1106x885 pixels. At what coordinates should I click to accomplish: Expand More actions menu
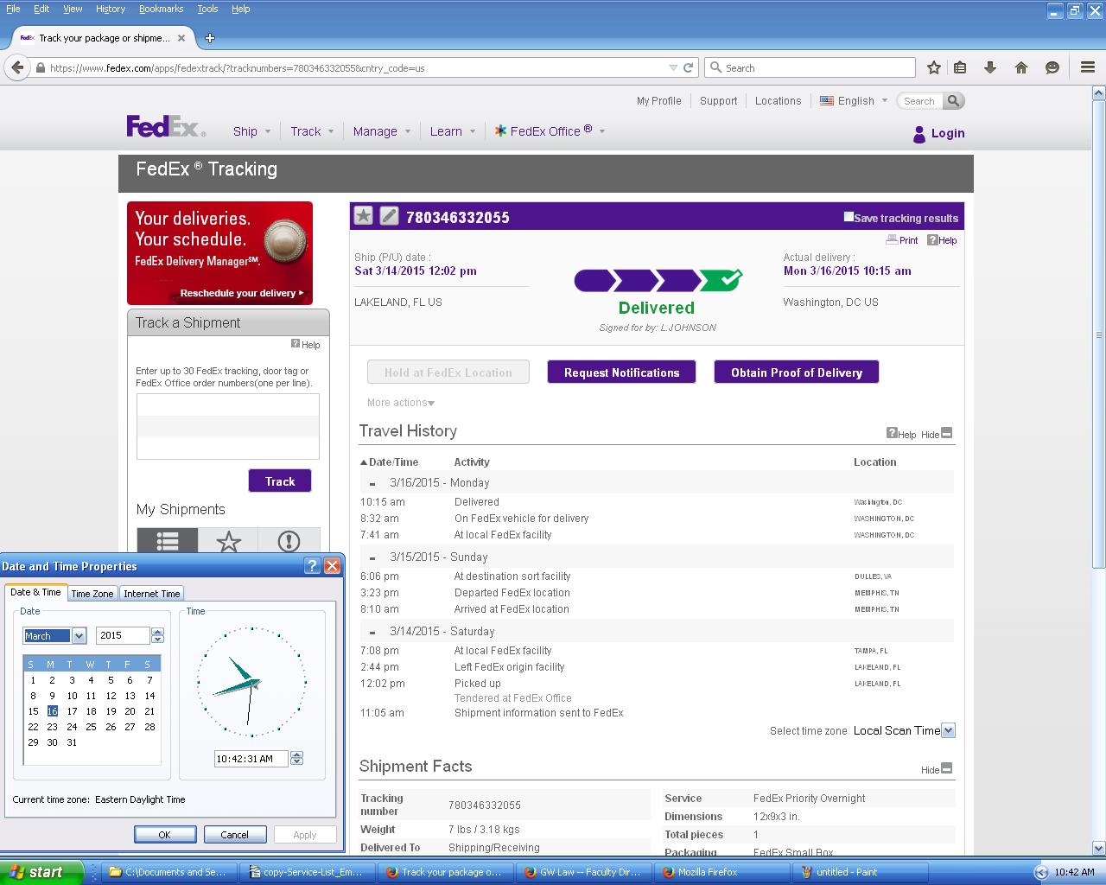coord(401,403)
